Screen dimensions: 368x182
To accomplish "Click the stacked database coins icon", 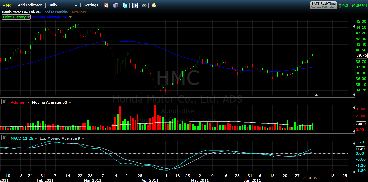I will pyautogui.click(x=115, y=5).
